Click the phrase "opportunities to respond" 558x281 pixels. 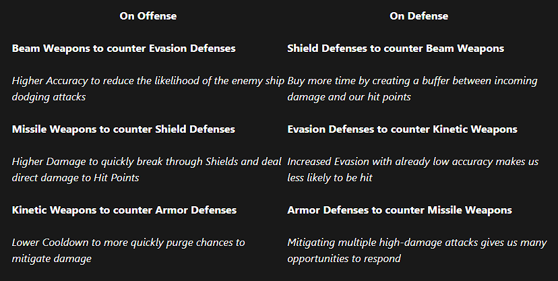pos(344,259)
